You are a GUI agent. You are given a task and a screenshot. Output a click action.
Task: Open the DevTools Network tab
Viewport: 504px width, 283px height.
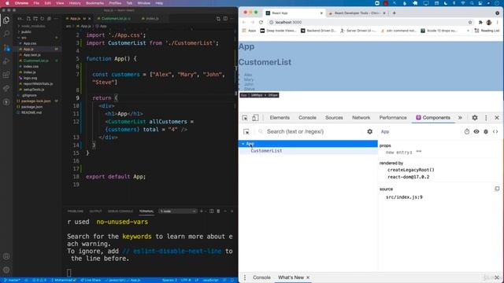[361, 118]
